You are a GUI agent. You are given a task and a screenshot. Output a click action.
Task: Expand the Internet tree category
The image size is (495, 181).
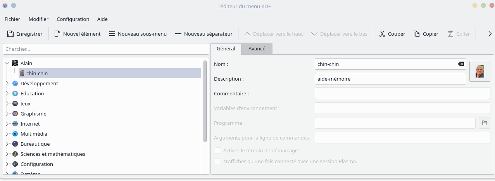7,124
